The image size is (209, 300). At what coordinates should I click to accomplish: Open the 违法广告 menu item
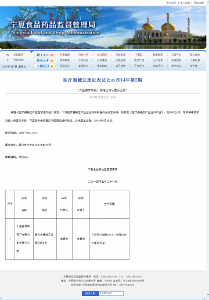click(x=139, y=60)
